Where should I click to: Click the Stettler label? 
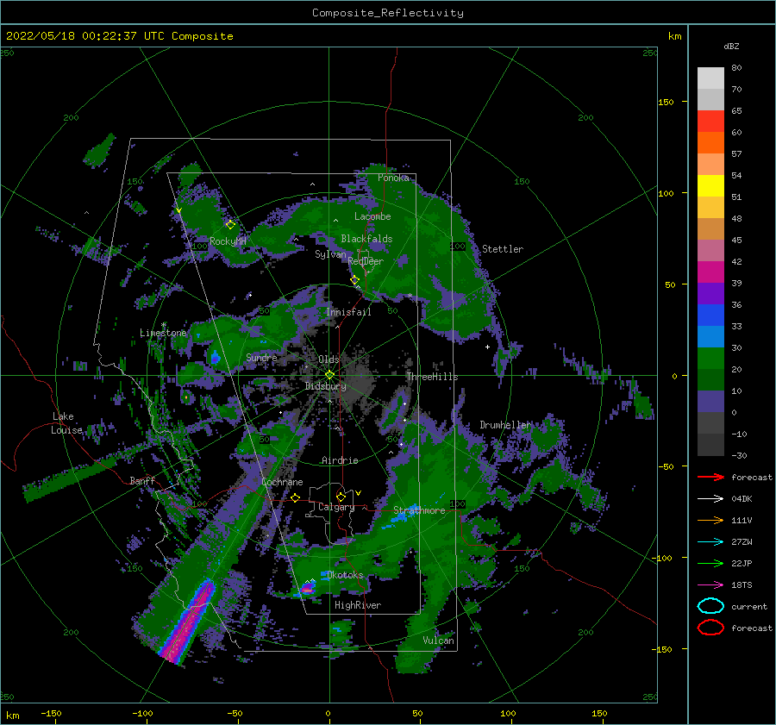pyautogui.click(x=503, y=249)
